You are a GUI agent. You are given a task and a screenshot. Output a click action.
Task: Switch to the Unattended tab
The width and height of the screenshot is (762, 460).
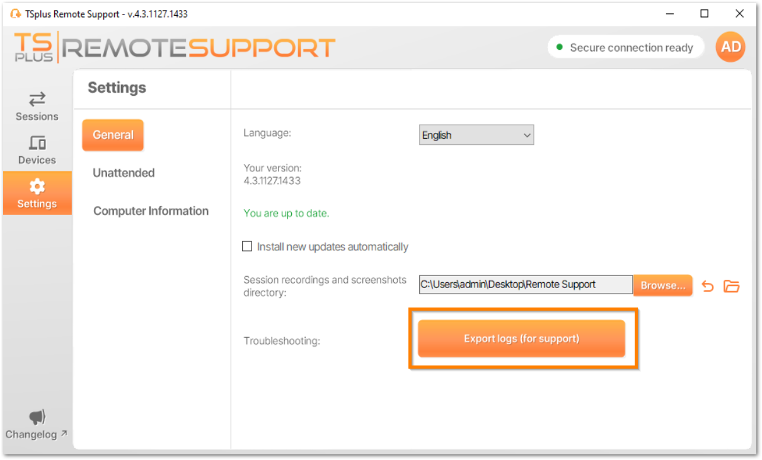(124, 173)
